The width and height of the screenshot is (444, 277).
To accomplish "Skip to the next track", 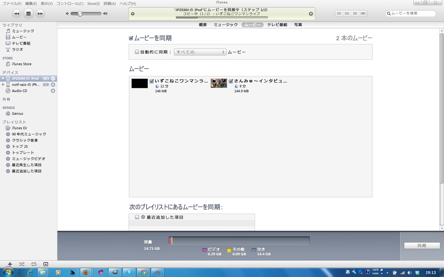I will click(x=40, y=14).
